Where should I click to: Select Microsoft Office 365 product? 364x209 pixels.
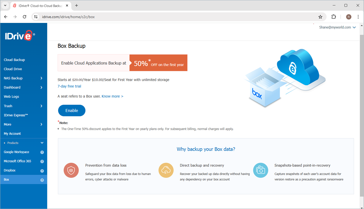point(17,161)
